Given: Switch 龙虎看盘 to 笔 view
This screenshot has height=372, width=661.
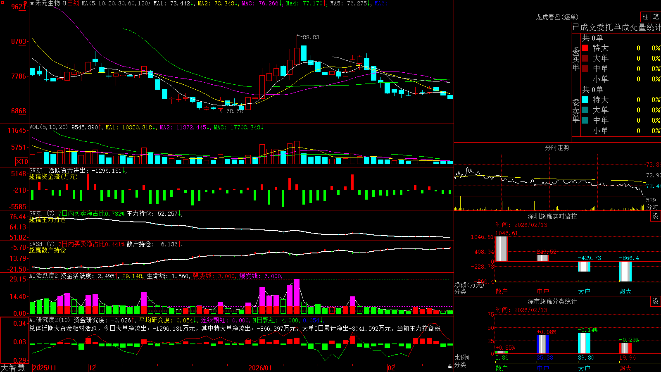Looking at the screenshot, I should click(656, 17).
